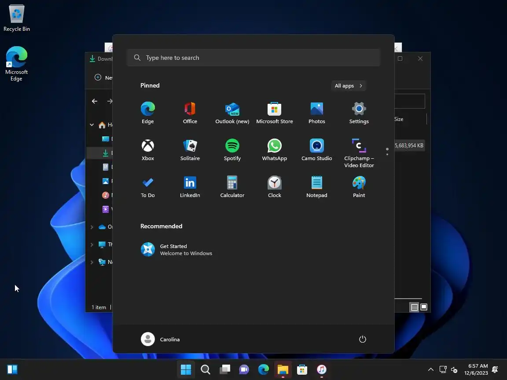
Task: Open Outlook (new) in Start menu
Action: pyautogui.click(x=232, y=113)
